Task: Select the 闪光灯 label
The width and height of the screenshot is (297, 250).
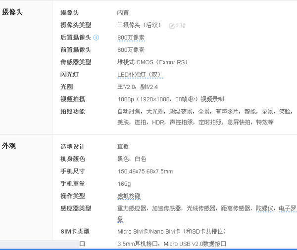Action: pyautogui.click(x=69, y=75)
